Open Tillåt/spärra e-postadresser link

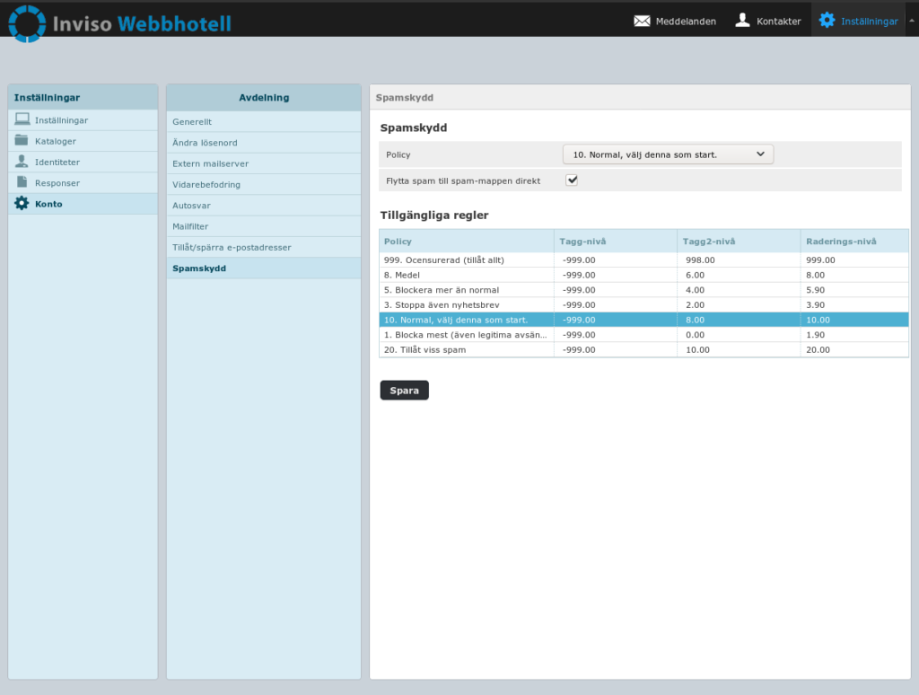[x=232, y=247]
